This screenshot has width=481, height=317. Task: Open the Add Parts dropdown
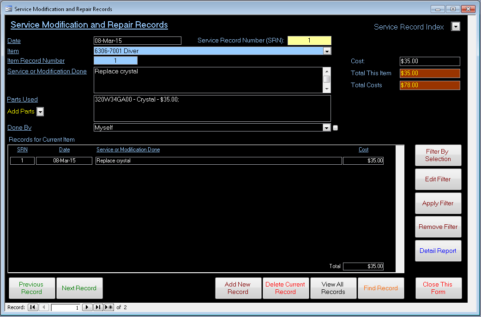pos(40,112)
